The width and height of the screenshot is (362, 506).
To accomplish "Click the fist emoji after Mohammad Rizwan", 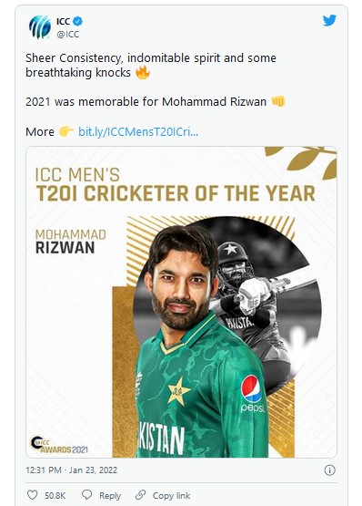I will [x=278, y=101].
